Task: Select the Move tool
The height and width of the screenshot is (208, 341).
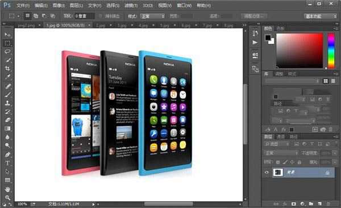Action: [x=7, y=35]
